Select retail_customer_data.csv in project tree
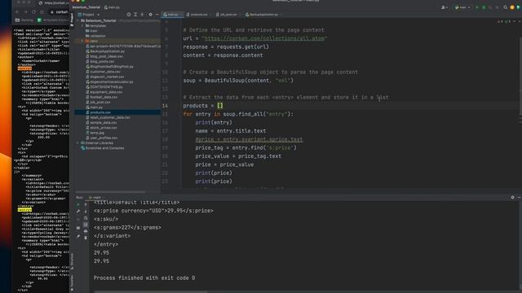Viewport: 522px width, 293px height. (108, 117)
